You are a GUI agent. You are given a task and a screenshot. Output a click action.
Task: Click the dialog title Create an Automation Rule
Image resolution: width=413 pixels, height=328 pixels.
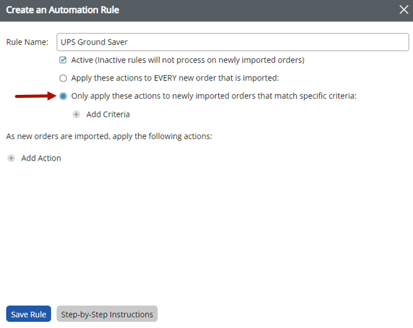[x=63, y=10]
